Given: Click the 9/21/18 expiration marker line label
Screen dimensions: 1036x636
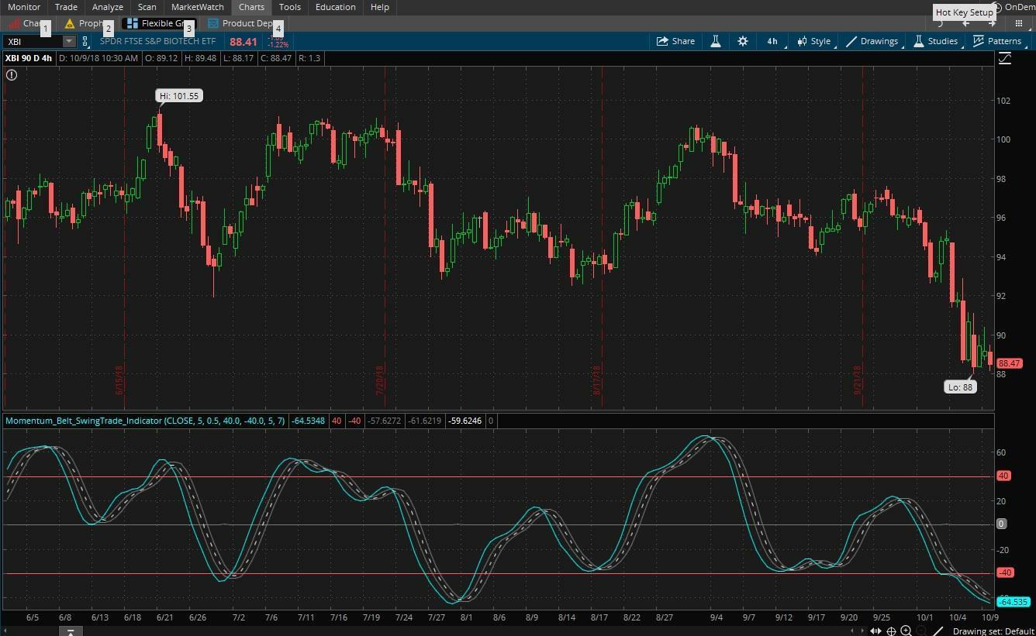Looking at the screenshot, I should [x=858, y=380].
